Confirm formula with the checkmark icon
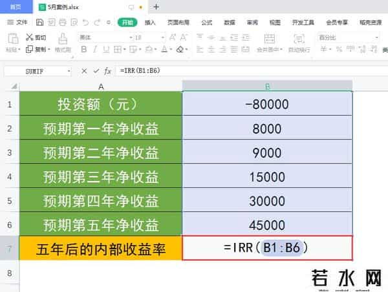This screenshot has width=388, height=292. 96,71
